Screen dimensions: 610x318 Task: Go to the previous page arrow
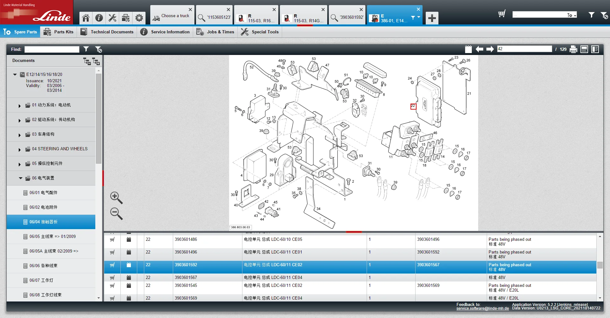point(479,49)
